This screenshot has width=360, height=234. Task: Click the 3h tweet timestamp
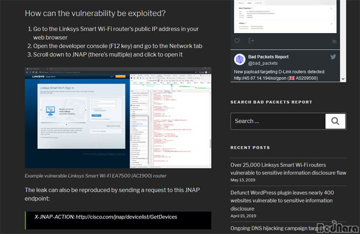[x=334, y=41]
